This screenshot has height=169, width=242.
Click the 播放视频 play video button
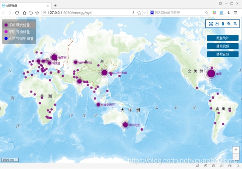223,46
